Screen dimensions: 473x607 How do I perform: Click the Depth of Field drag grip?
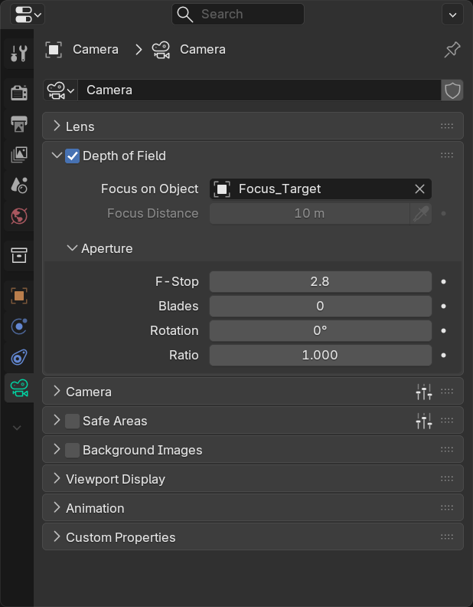click(x=447, y=156)
